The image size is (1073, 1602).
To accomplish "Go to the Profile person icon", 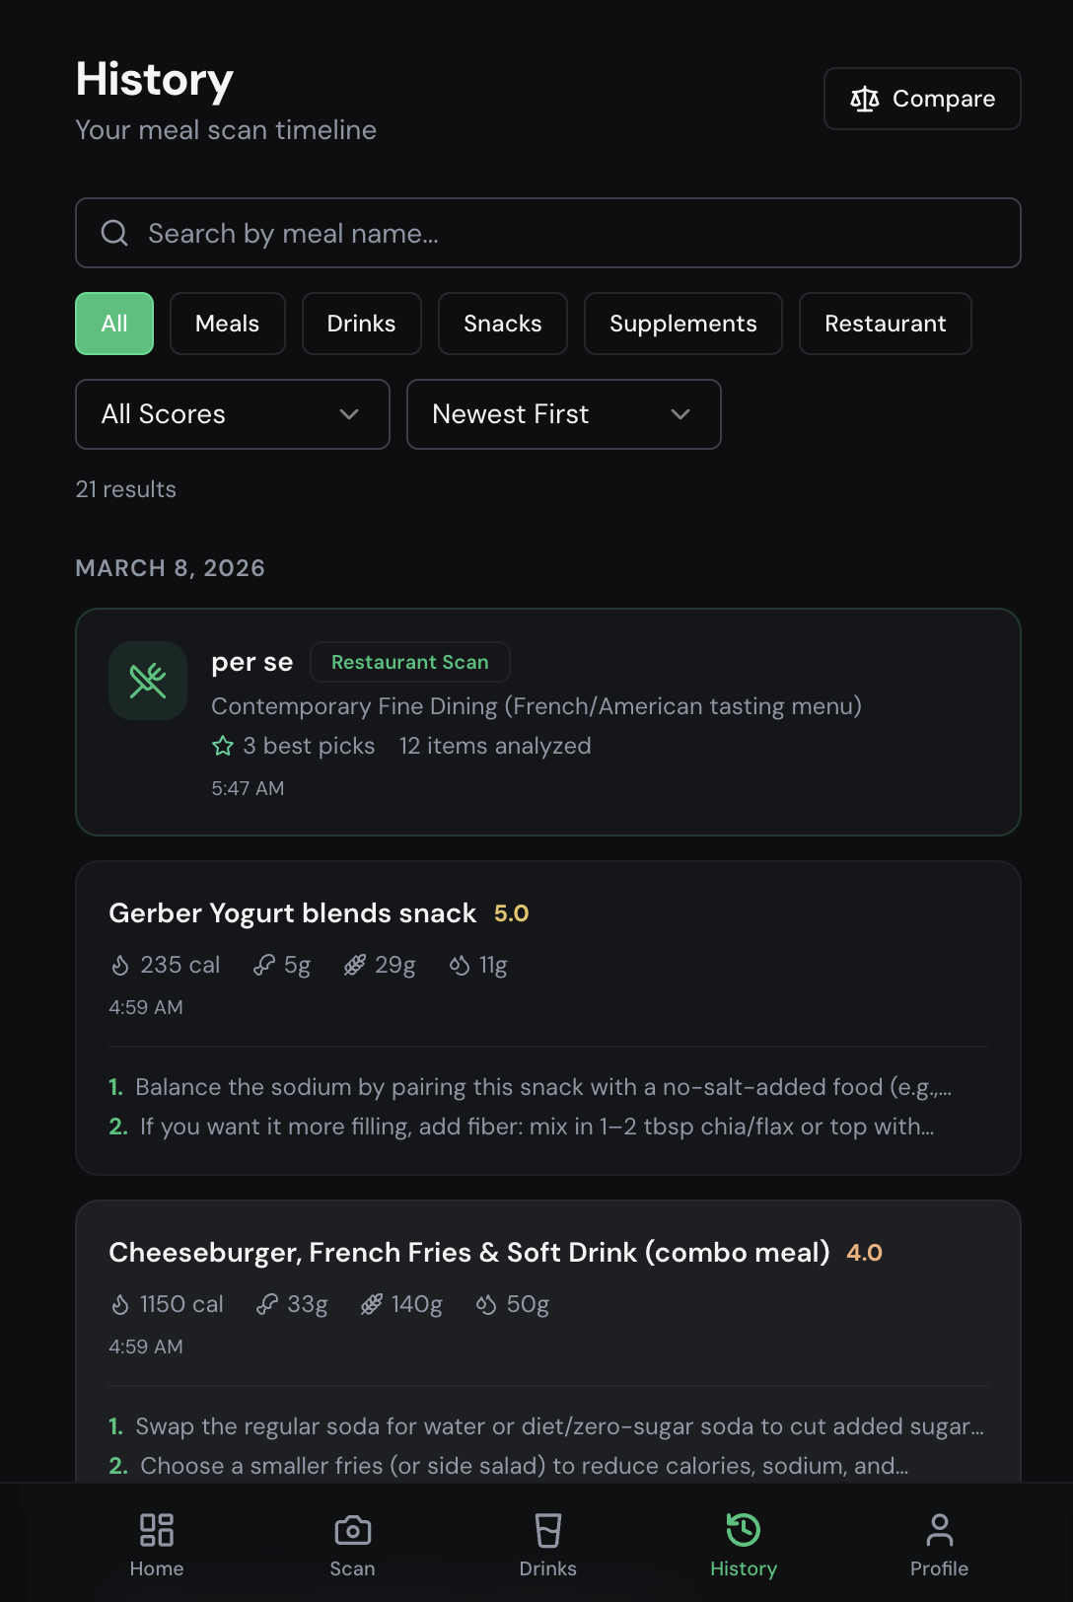I will click(939, 1530).
